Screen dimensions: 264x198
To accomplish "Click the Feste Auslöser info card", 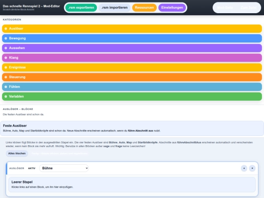I will (132, 128).
